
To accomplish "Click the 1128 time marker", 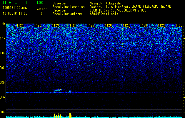I will click(x=144, y=25).
